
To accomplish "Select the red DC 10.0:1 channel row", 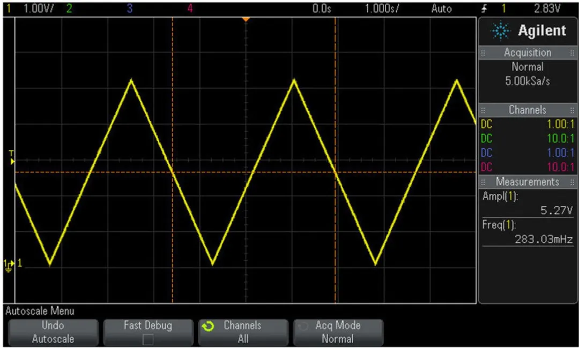I will [528, 167].
